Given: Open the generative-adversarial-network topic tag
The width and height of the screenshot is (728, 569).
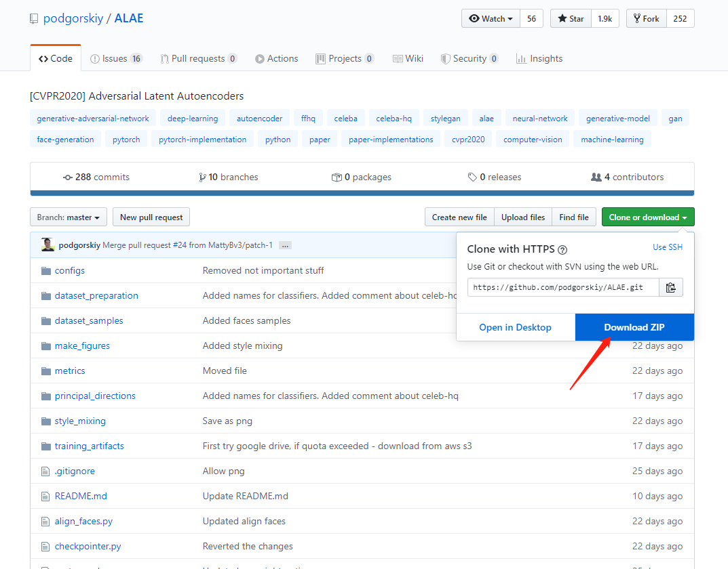Looking at the screenshot, I should (x=93, y=118).
